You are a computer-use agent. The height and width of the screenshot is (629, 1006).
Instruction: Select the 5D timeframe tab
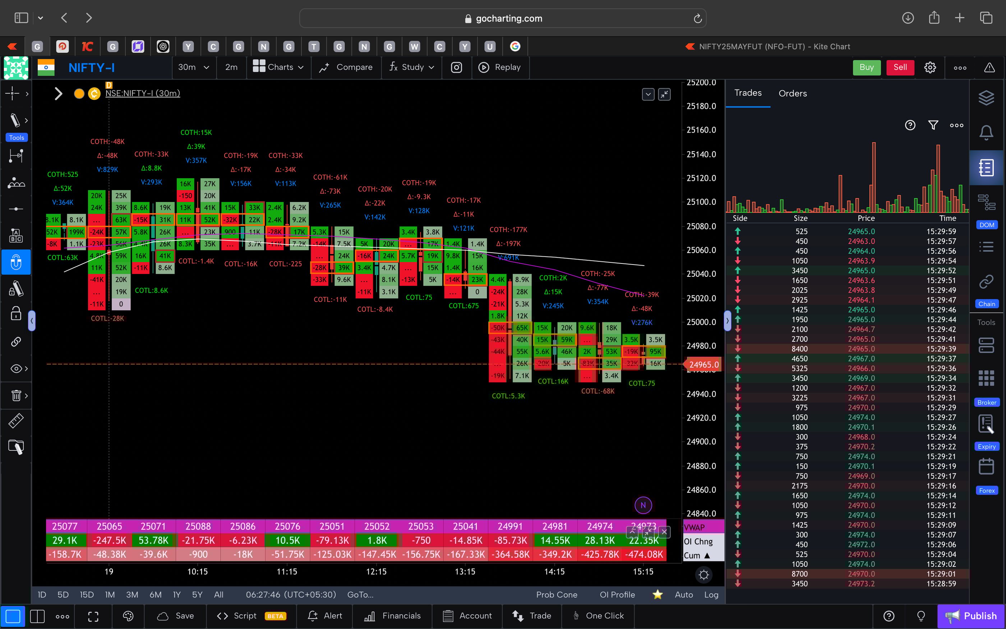point(63,594)
